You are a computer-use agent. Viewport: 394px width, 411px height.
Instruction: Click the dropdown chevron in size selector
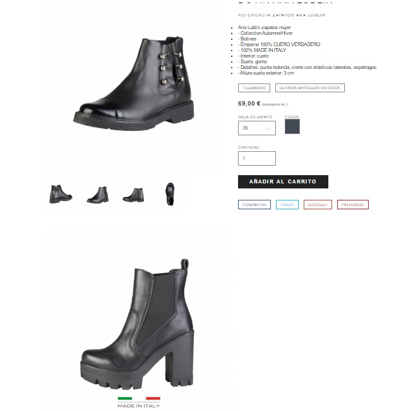(x=268, y=128)
